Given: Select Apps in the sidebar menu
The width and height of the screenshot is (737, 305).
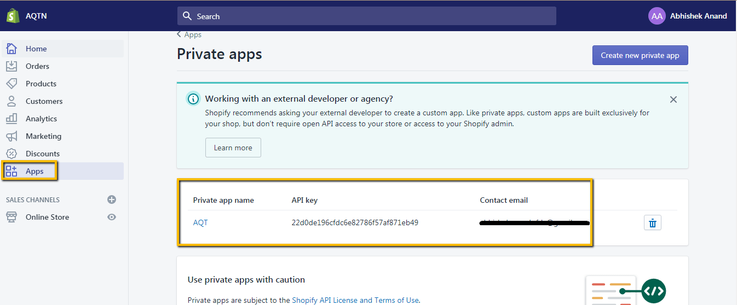Looking at the screenshot, I should point(63,171).
